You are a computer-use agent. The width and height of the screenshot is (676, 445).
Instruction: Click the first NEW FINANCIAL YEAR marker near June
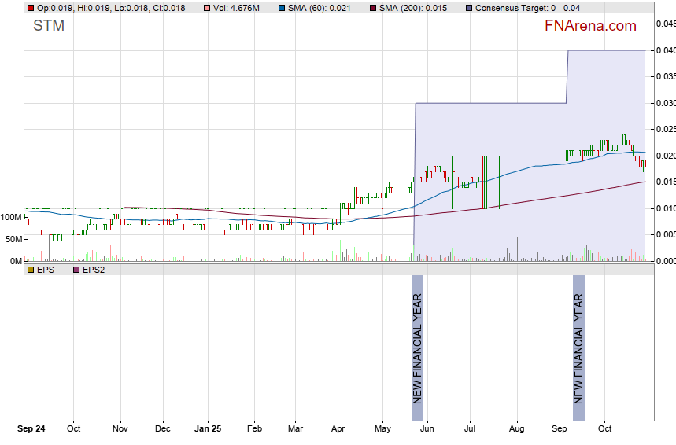417,348
